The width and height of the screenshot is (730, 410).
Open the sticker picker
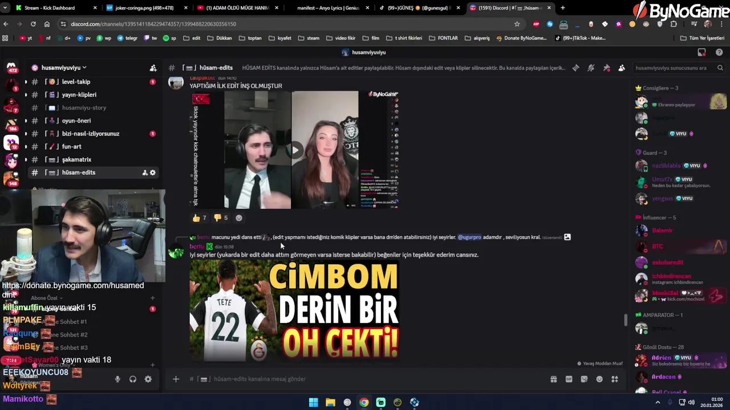point(584,379)
